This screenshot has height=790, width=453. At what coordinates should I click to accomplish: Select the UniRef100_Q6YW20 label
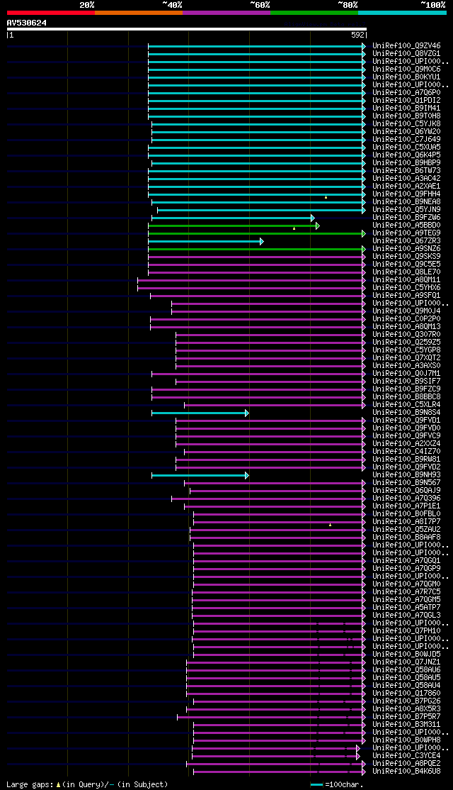point(407,131)
